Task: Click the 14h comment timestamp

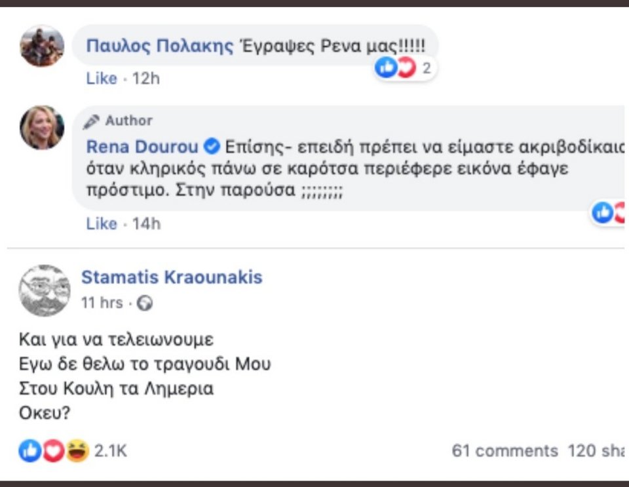Action: click(146, 224)
